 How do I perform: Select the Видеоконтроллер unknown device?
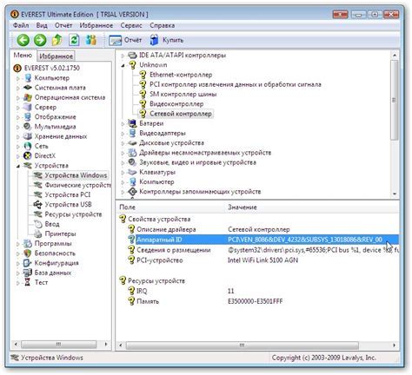(x=176, y=104)
